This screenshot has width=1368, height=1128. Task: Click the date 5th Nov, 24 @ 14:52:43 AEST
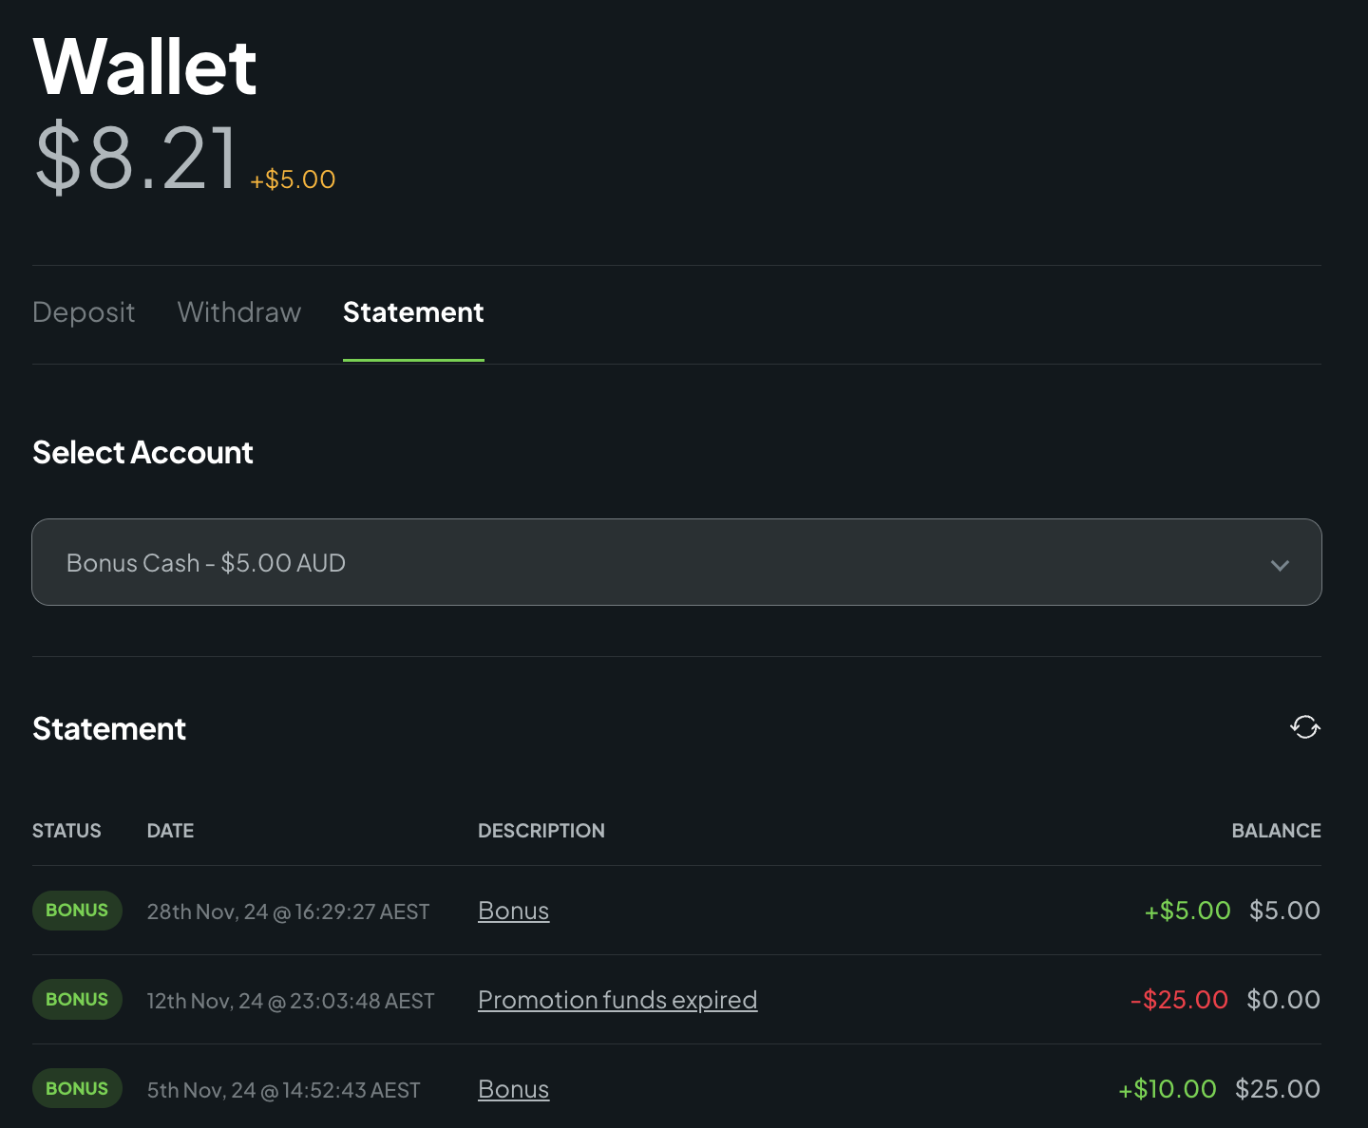(283, 1090)
